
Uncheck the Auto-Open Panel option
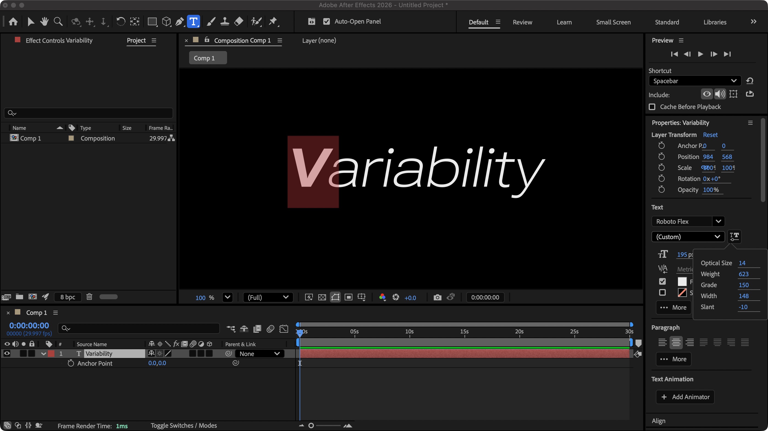pyautogui.click(x=327, y=21)
